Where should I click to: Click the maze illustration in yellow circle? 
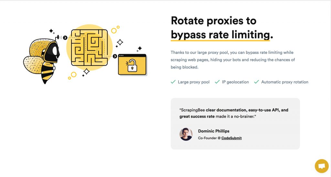(x=90, y=47)
